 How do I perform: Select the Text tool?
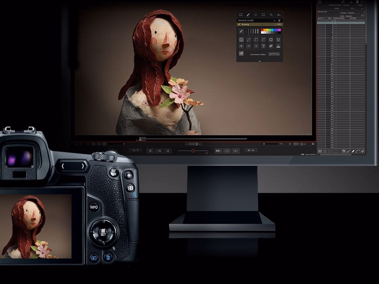[x=263, y=46]
